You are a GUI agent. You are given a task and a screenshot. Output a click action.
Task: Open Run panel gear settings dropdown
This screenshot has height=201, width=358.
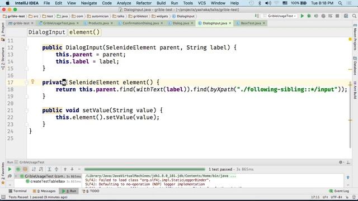click(341, 162)
